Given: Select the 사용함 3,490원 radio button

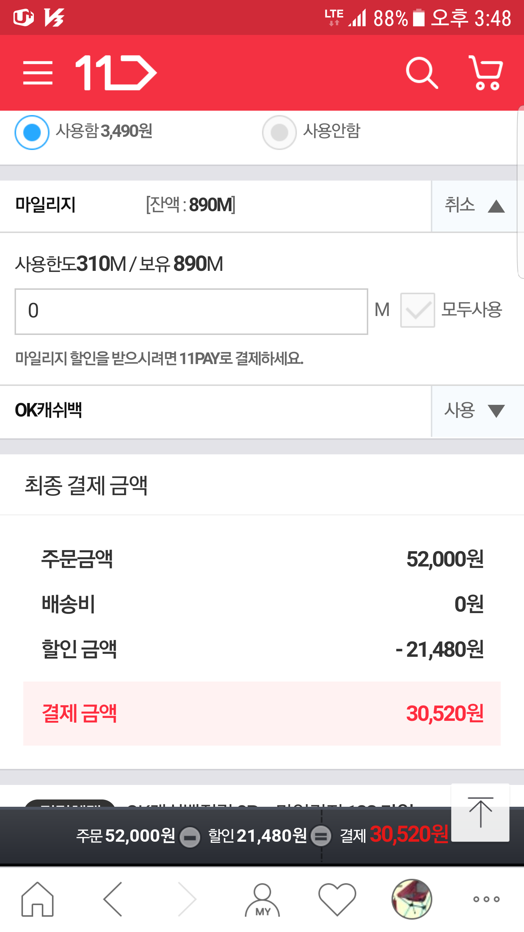Looking at the screenshot, I should pyautogui.click(x=32, y=132).
